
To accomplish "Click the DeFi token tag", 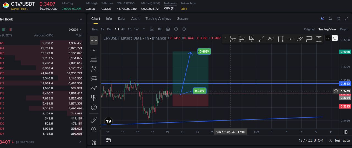I will click(184, 9).
